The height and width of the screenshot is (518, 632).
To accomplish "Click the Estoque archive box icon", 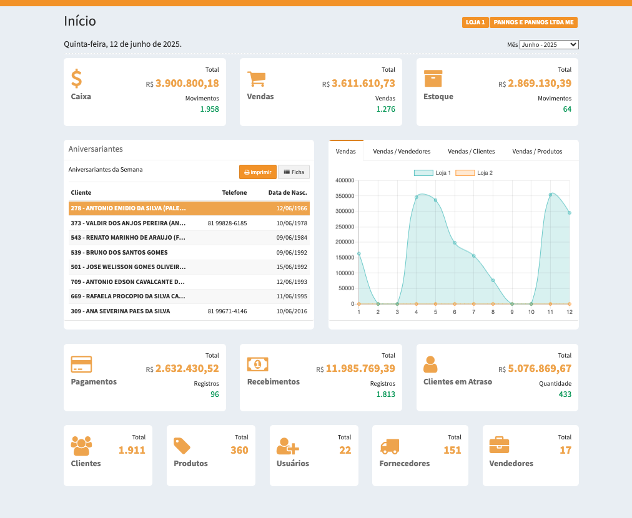I will 433,79.
